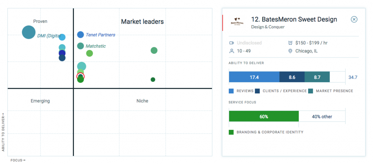Click the DMI (Digital) company label
This screenshot has height=164, width=373.
(48, 36)
